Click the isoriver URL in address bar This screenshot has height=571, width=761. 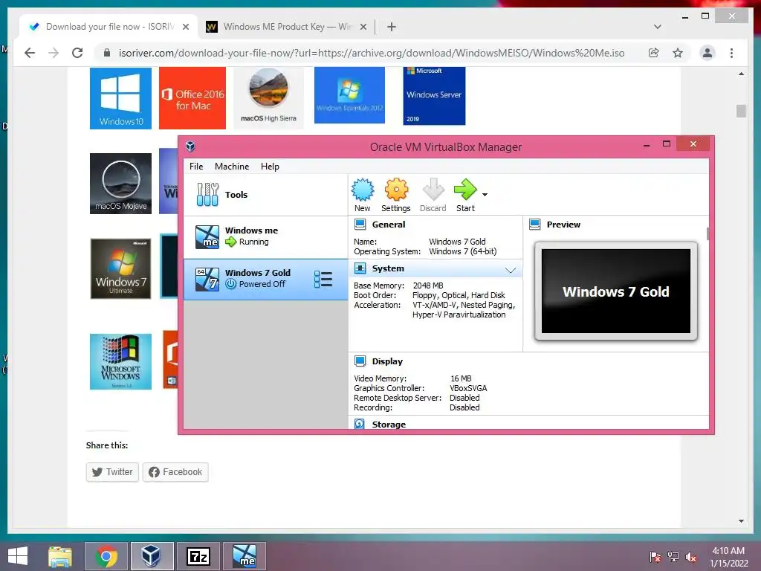pos(372,53)
